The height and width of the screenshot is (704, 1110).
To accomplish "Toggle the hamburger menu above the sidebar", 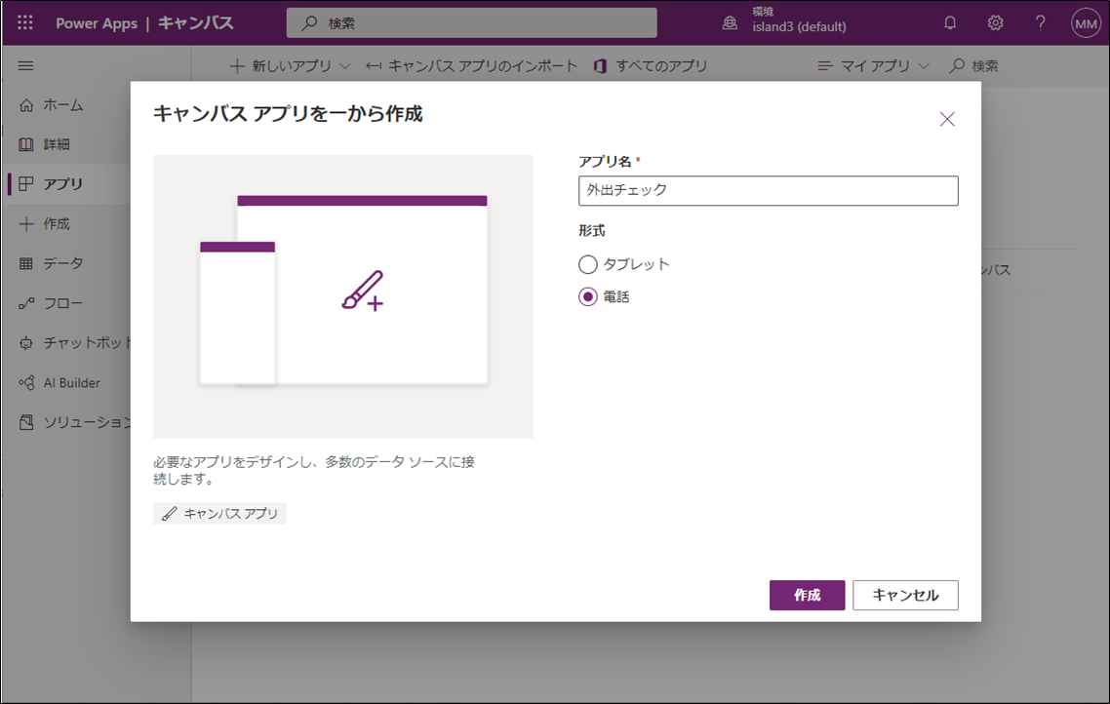I will click(x=25, y=65).
